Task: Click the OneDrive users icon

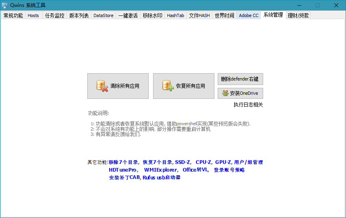Action: coord(225,93)
